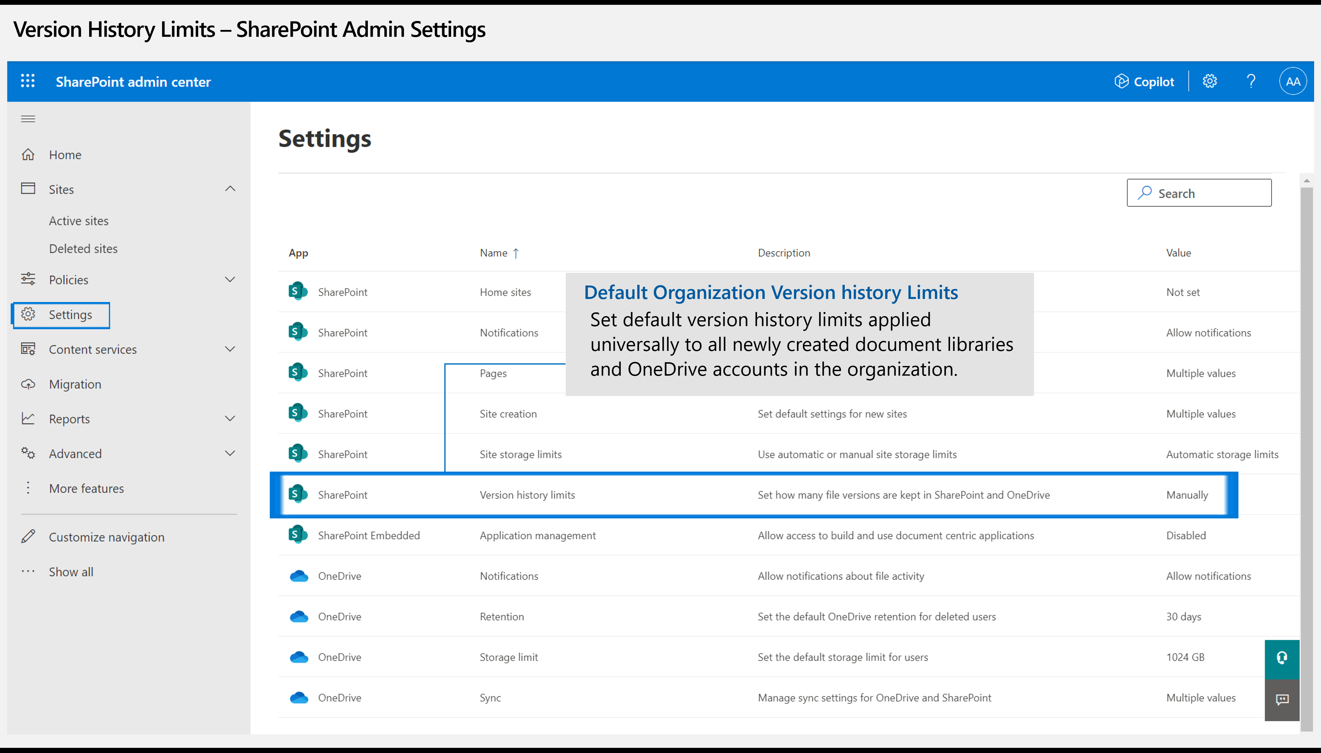Click the Home house icon

28,154
